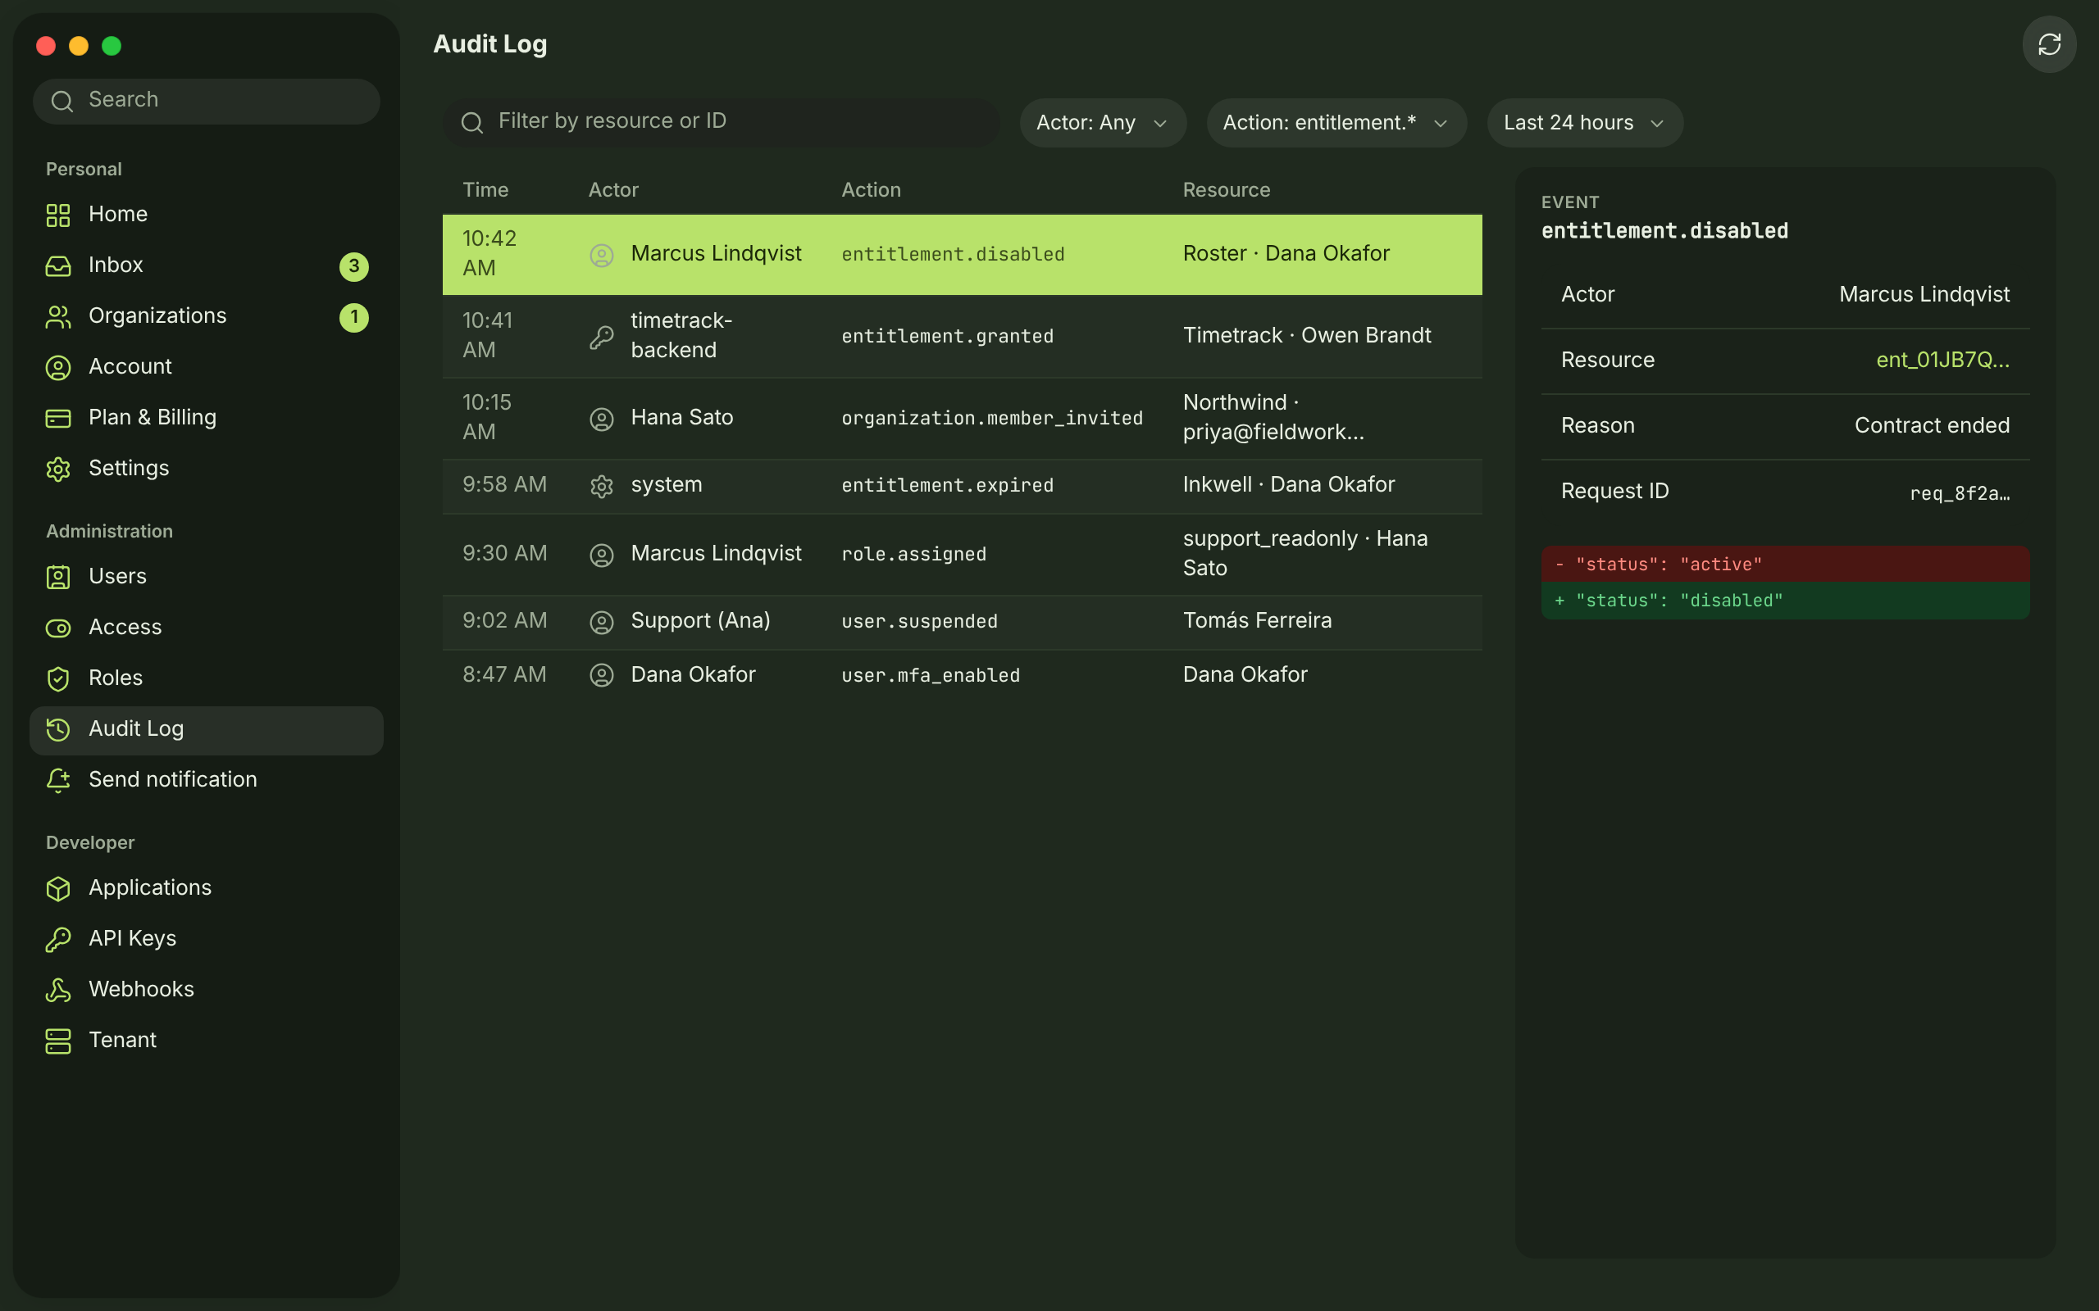
Task: Select the user.suspended row by Support (Ana)
Action: 962,622
